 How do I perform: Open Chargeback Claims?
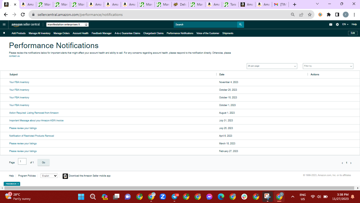tap(154, 33)
